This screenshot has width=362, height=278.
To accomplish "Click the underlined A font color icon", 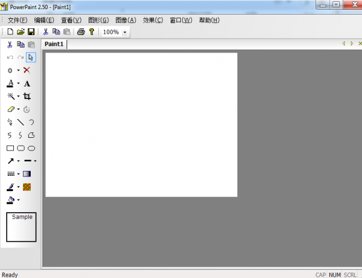I will [x=10, y=83].
